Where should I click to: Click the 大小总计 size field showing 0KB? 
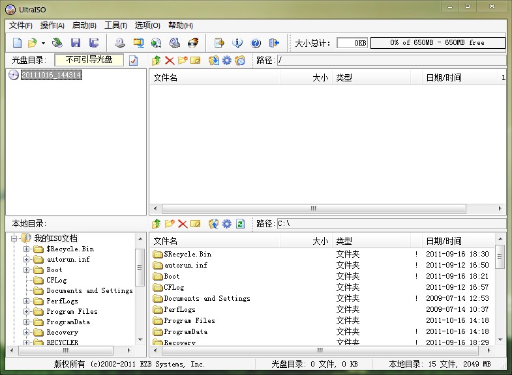coord(352,43)
